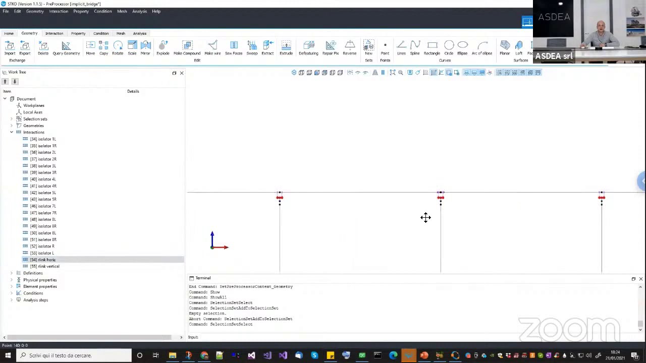Collapse the Interactions tree node
The height and width of the screenshot is (363, 646).
(x=12, y=132)
